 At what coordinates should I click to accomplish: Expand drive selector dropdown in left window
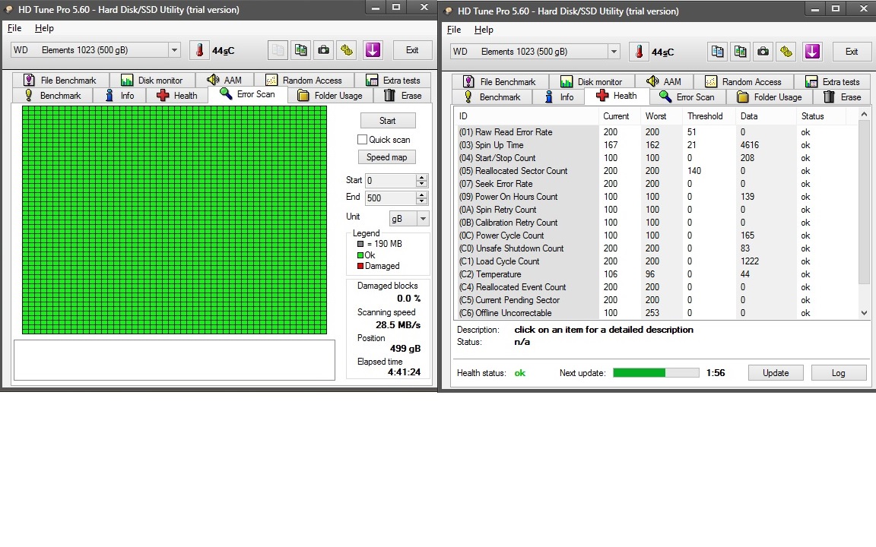point(174,50)
